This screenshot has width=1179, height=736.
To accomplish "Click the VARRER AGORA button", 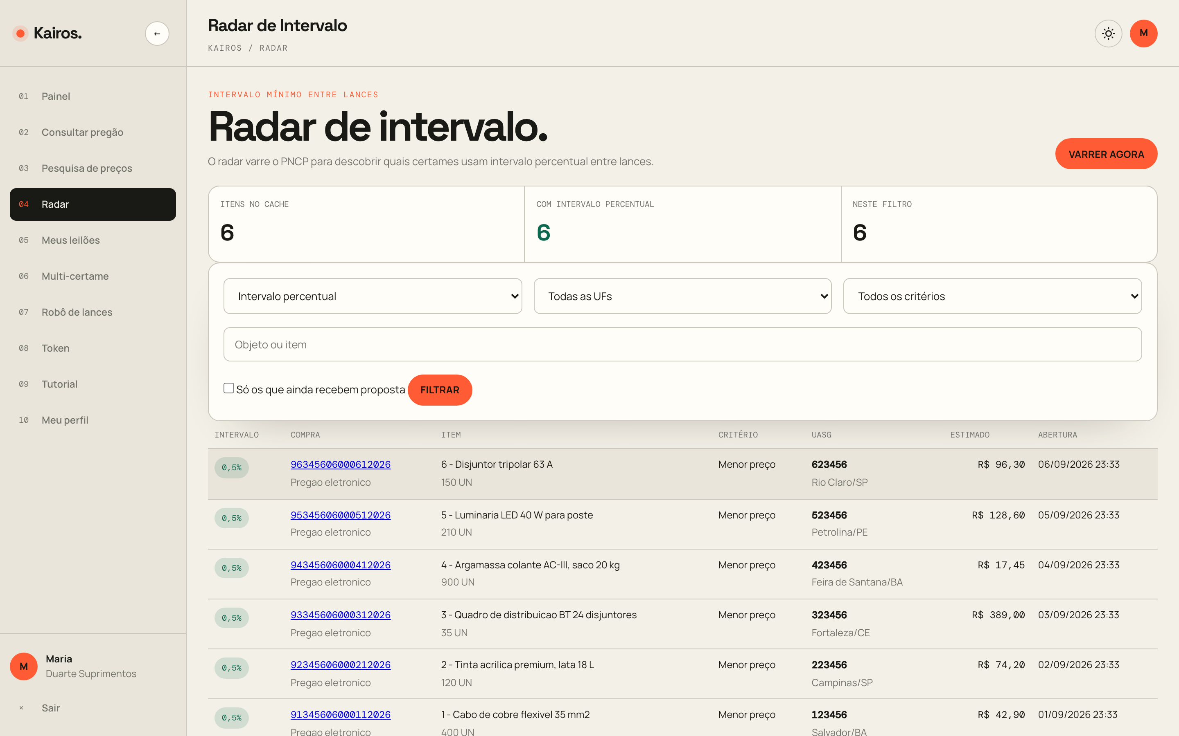I will coord(1106,154).
